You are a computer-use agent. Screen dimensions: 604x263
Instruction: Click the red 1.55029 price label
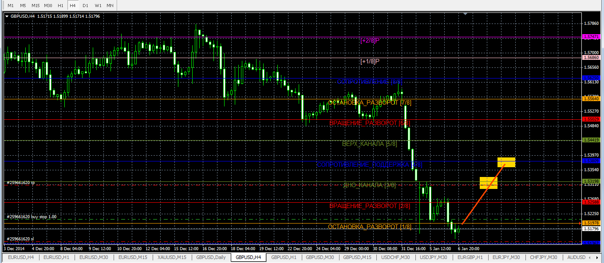591,119
